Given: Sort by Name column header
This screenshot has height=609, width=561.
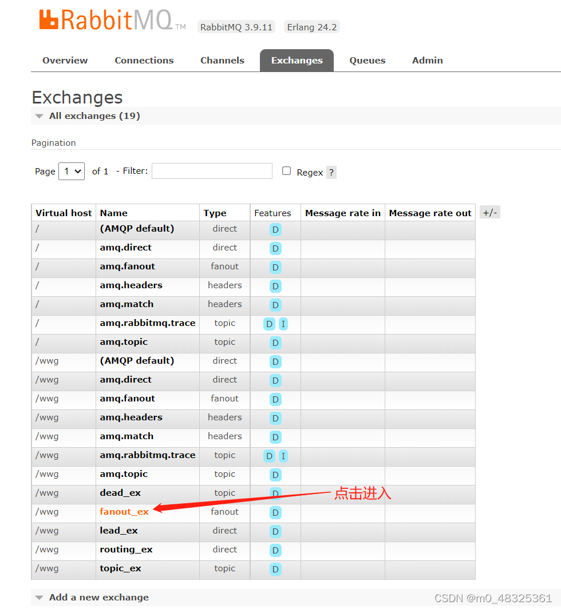Looking at the screenshot, I should [113, 213].
